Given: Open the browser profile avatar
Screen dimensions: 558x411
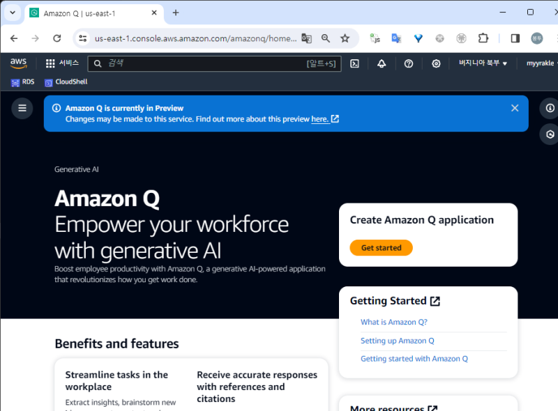Looking at the screenshot, I should click(x=536, y=38).
